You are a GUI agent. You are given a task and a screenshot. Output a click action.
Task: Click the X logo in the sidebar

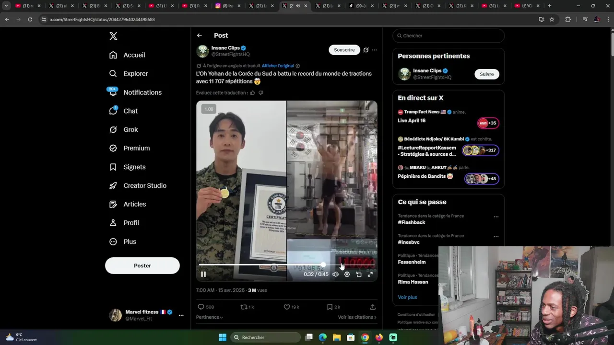coord(113,36)
